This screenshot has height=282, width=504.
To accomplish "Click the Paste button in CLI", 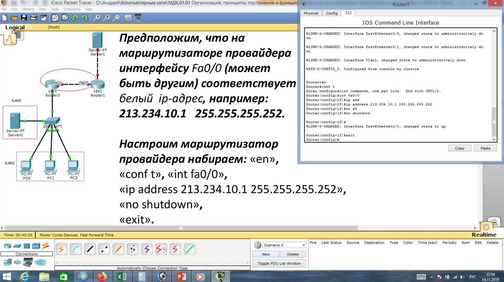I will coord(485,148).
